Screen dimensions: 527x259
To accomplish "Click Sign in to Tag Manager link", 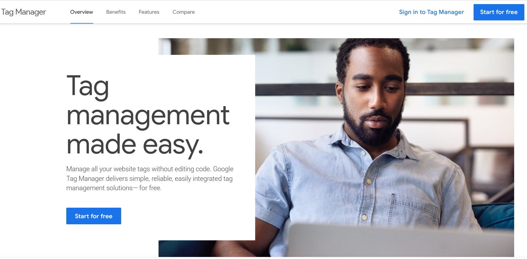I will pyautogui.click(x=432, y=12).
